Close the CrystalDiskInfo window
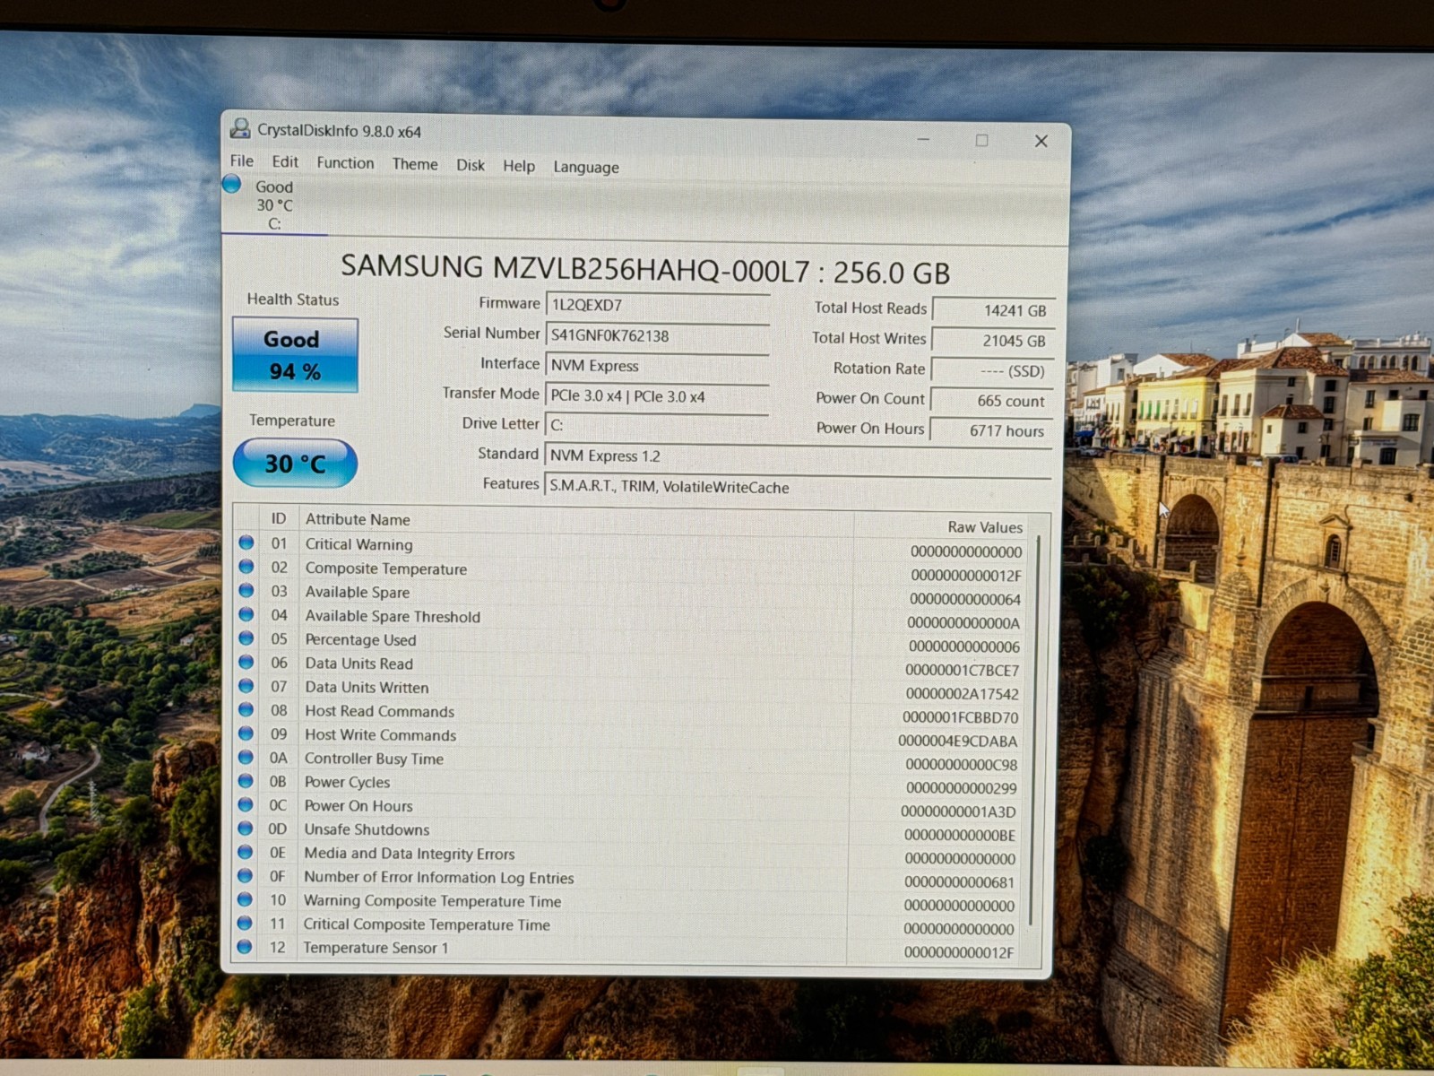Image resolution: width=1434 pixels, height=1076 pixels. [x=1041, y=141]
